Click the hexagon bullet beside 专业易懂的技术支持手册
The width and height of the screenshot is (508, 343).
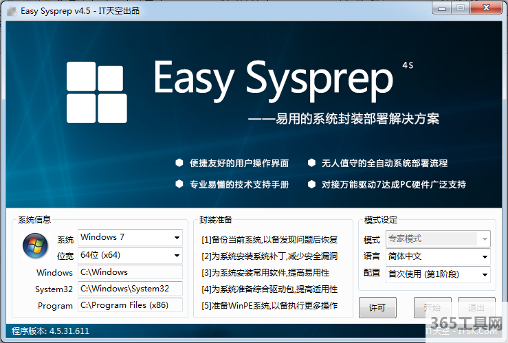click(179, 184)
